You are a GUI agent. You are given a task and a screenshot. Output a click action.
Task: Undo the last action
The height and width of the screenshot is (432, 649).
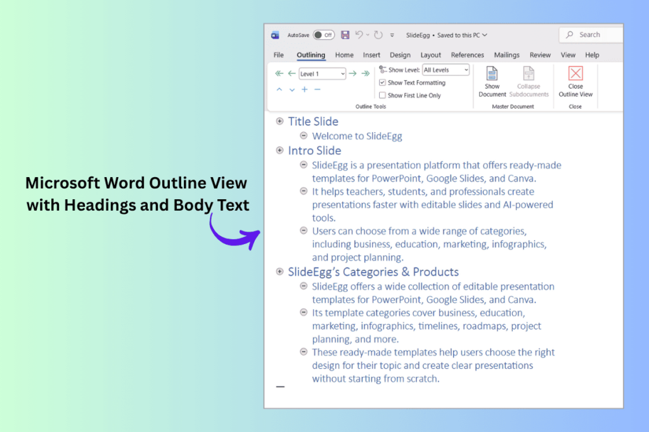point(359,35)
